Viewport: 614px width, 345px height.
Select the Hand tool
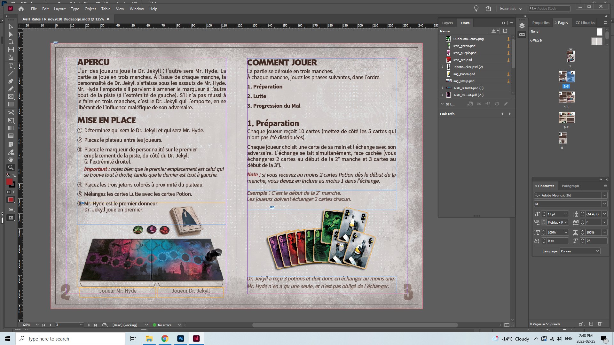coord(11,159)
